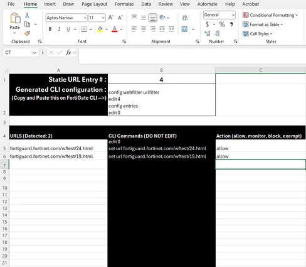The height and width of the screenshot is (267, 306).
Task: Expand the Name Box dropdown
Action: click(34, 53)
